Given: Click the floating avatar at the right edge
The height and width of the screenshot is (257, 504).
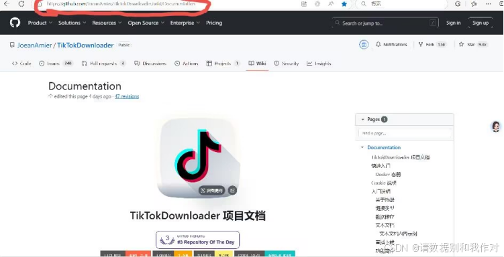Looking at the screenshot, I should tap(496, 126).
